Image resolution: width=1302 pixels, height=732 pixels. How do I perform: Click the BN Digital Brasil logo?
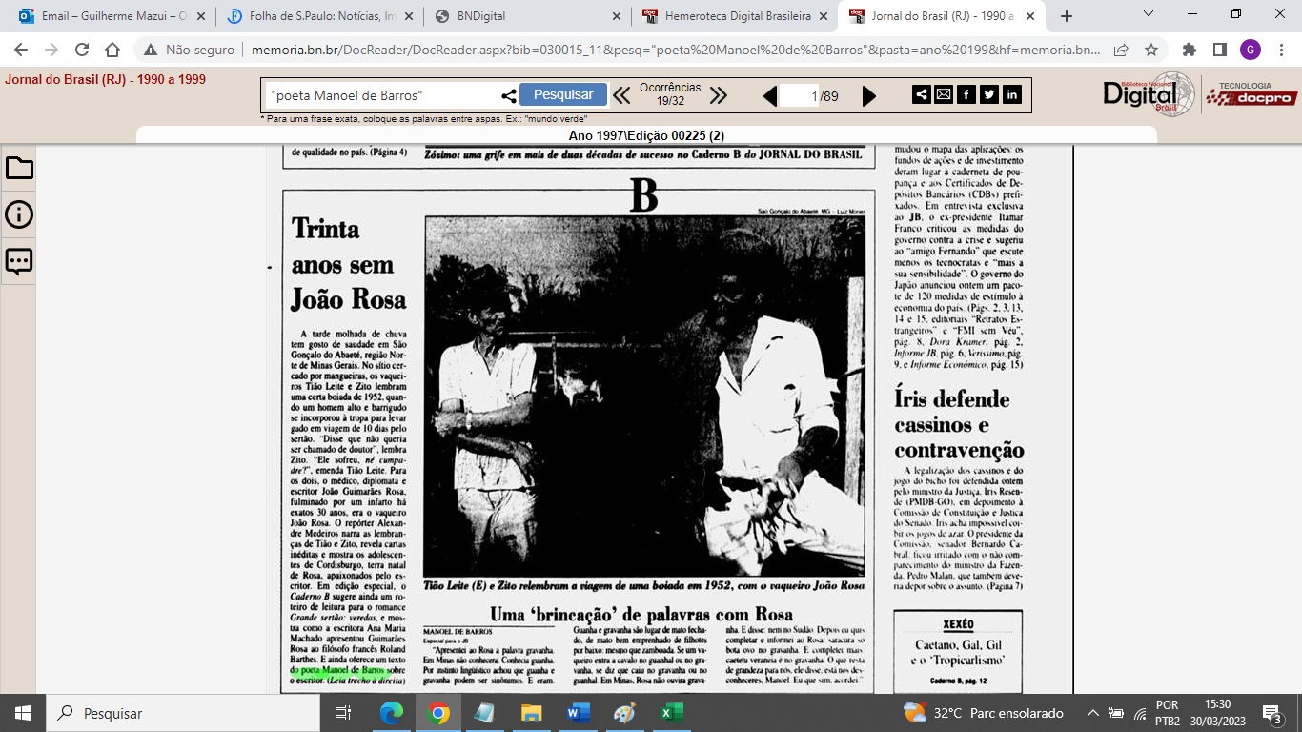pos(1149,94)
